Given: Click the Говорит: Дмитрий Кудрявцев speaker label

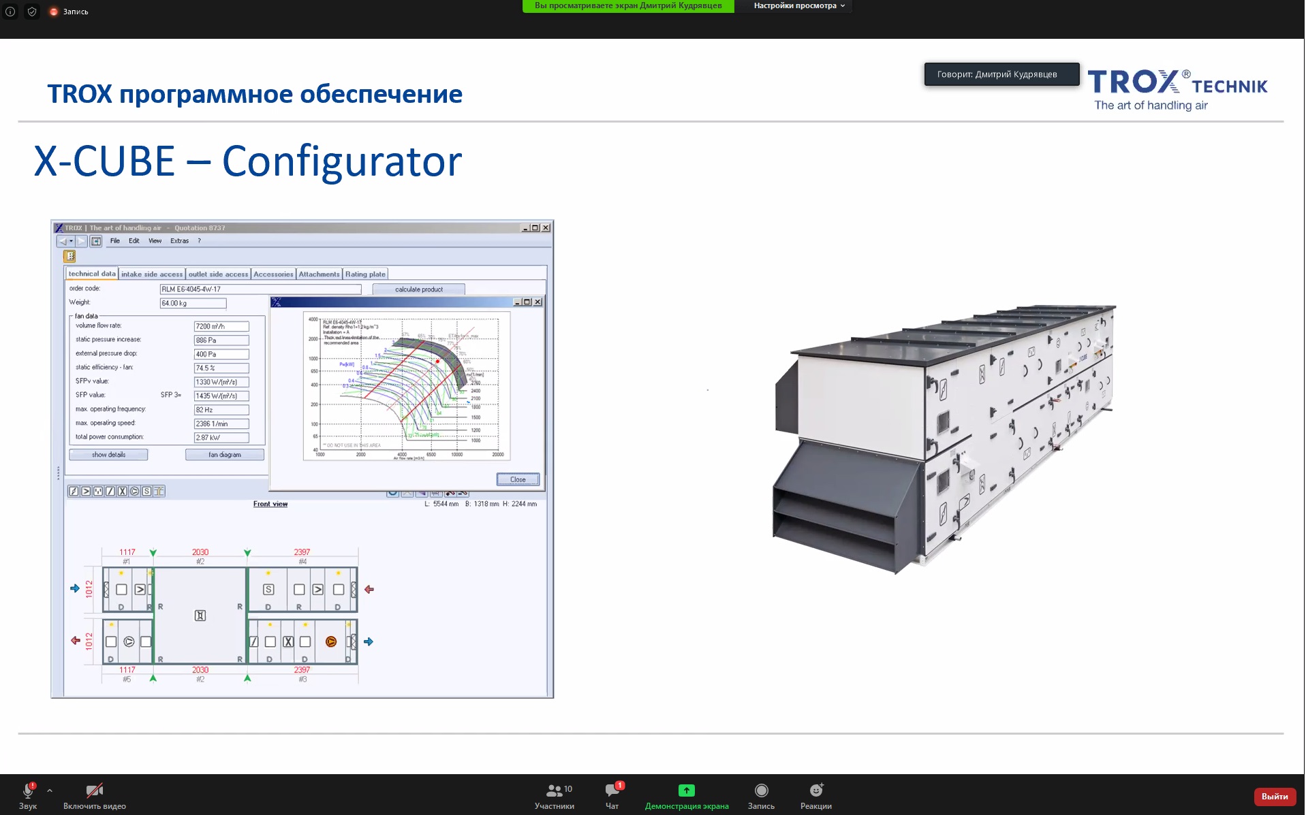Looking at the screenshot, I should (x=1001, y=74).
